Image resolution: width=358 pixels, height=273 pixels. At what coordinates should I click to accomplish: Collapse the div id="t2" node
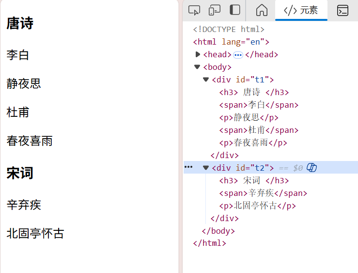click(206, 168)
